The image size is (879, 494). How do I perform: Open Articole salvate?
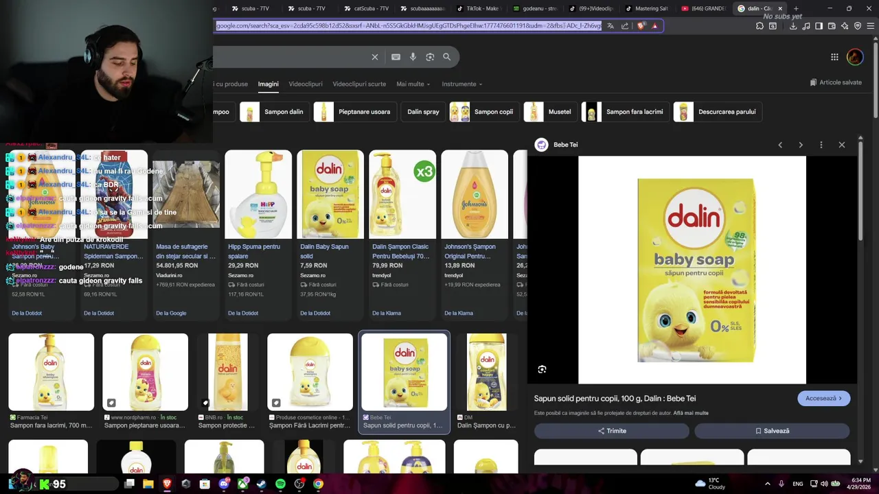836,82
